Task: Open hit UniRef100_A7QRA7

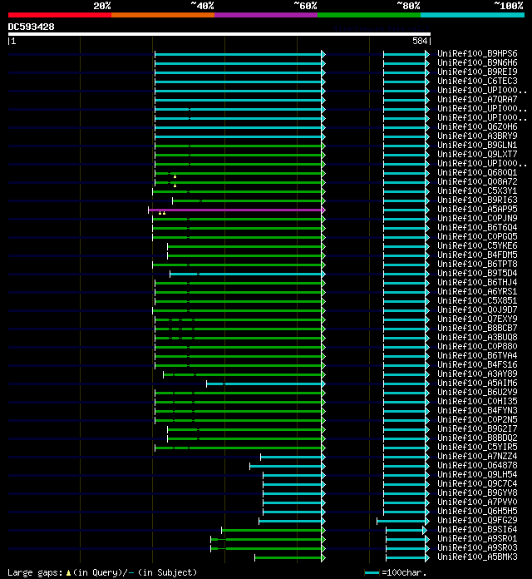Action: (x=477, y=99)
